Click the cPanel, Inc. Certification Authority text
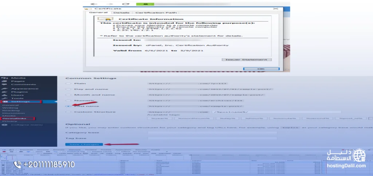This screenshot has height=176, width=373. 187,45
